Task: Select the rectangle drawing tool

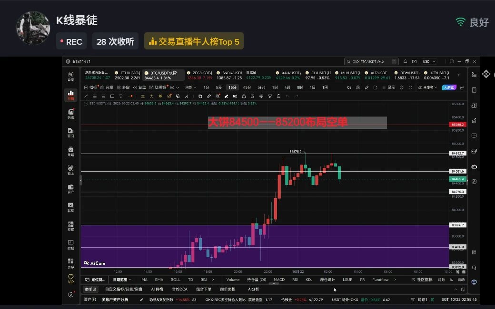Action: pyautogui.click(x=112, y=96)
